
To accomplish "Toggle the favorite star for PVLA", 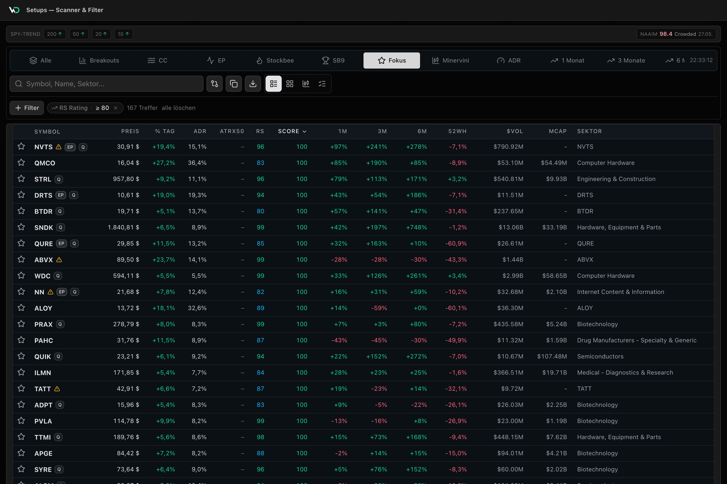I will [21, 421].
